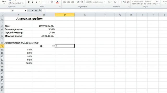This screenshot has height=93, width=167.
Task: Increase indent
Action: (82, 2)
